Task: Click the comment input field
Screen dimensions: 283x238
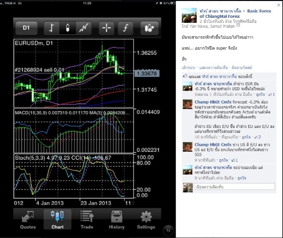Action: point(234,187)
